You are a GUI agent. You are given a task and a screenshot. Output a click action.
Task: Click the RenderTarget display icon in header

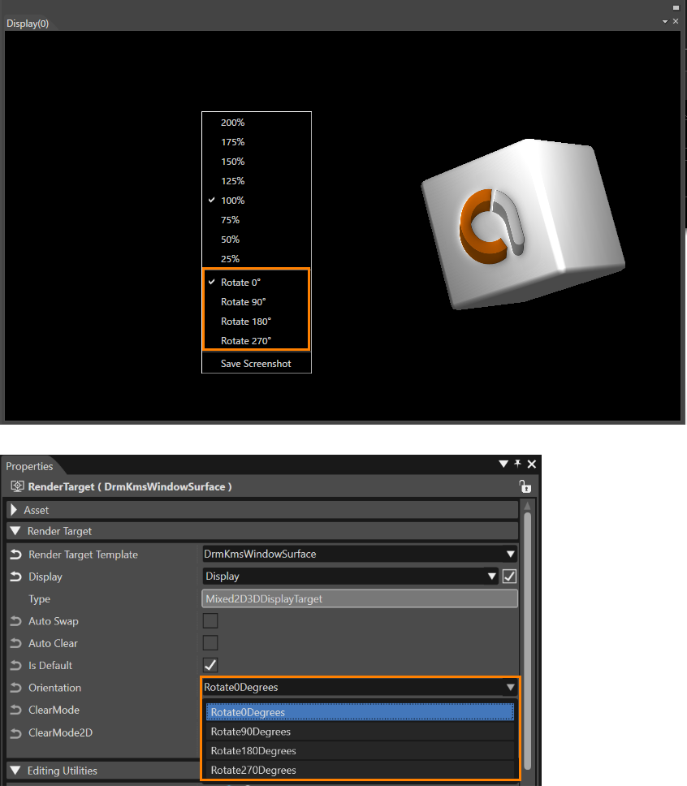pos(18,486)
